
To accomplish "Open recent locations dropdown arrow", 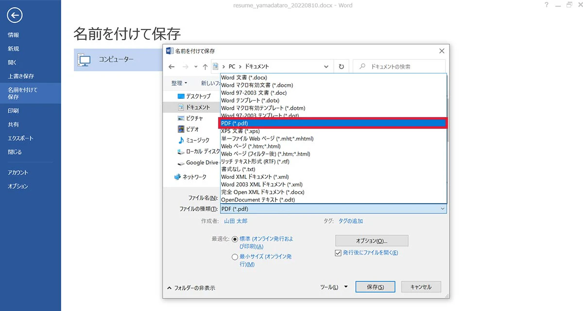I will pos(196,67).
